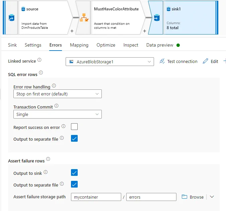Click the 'Assert failure storage path' label
The image size is (226, 211).
40,197
